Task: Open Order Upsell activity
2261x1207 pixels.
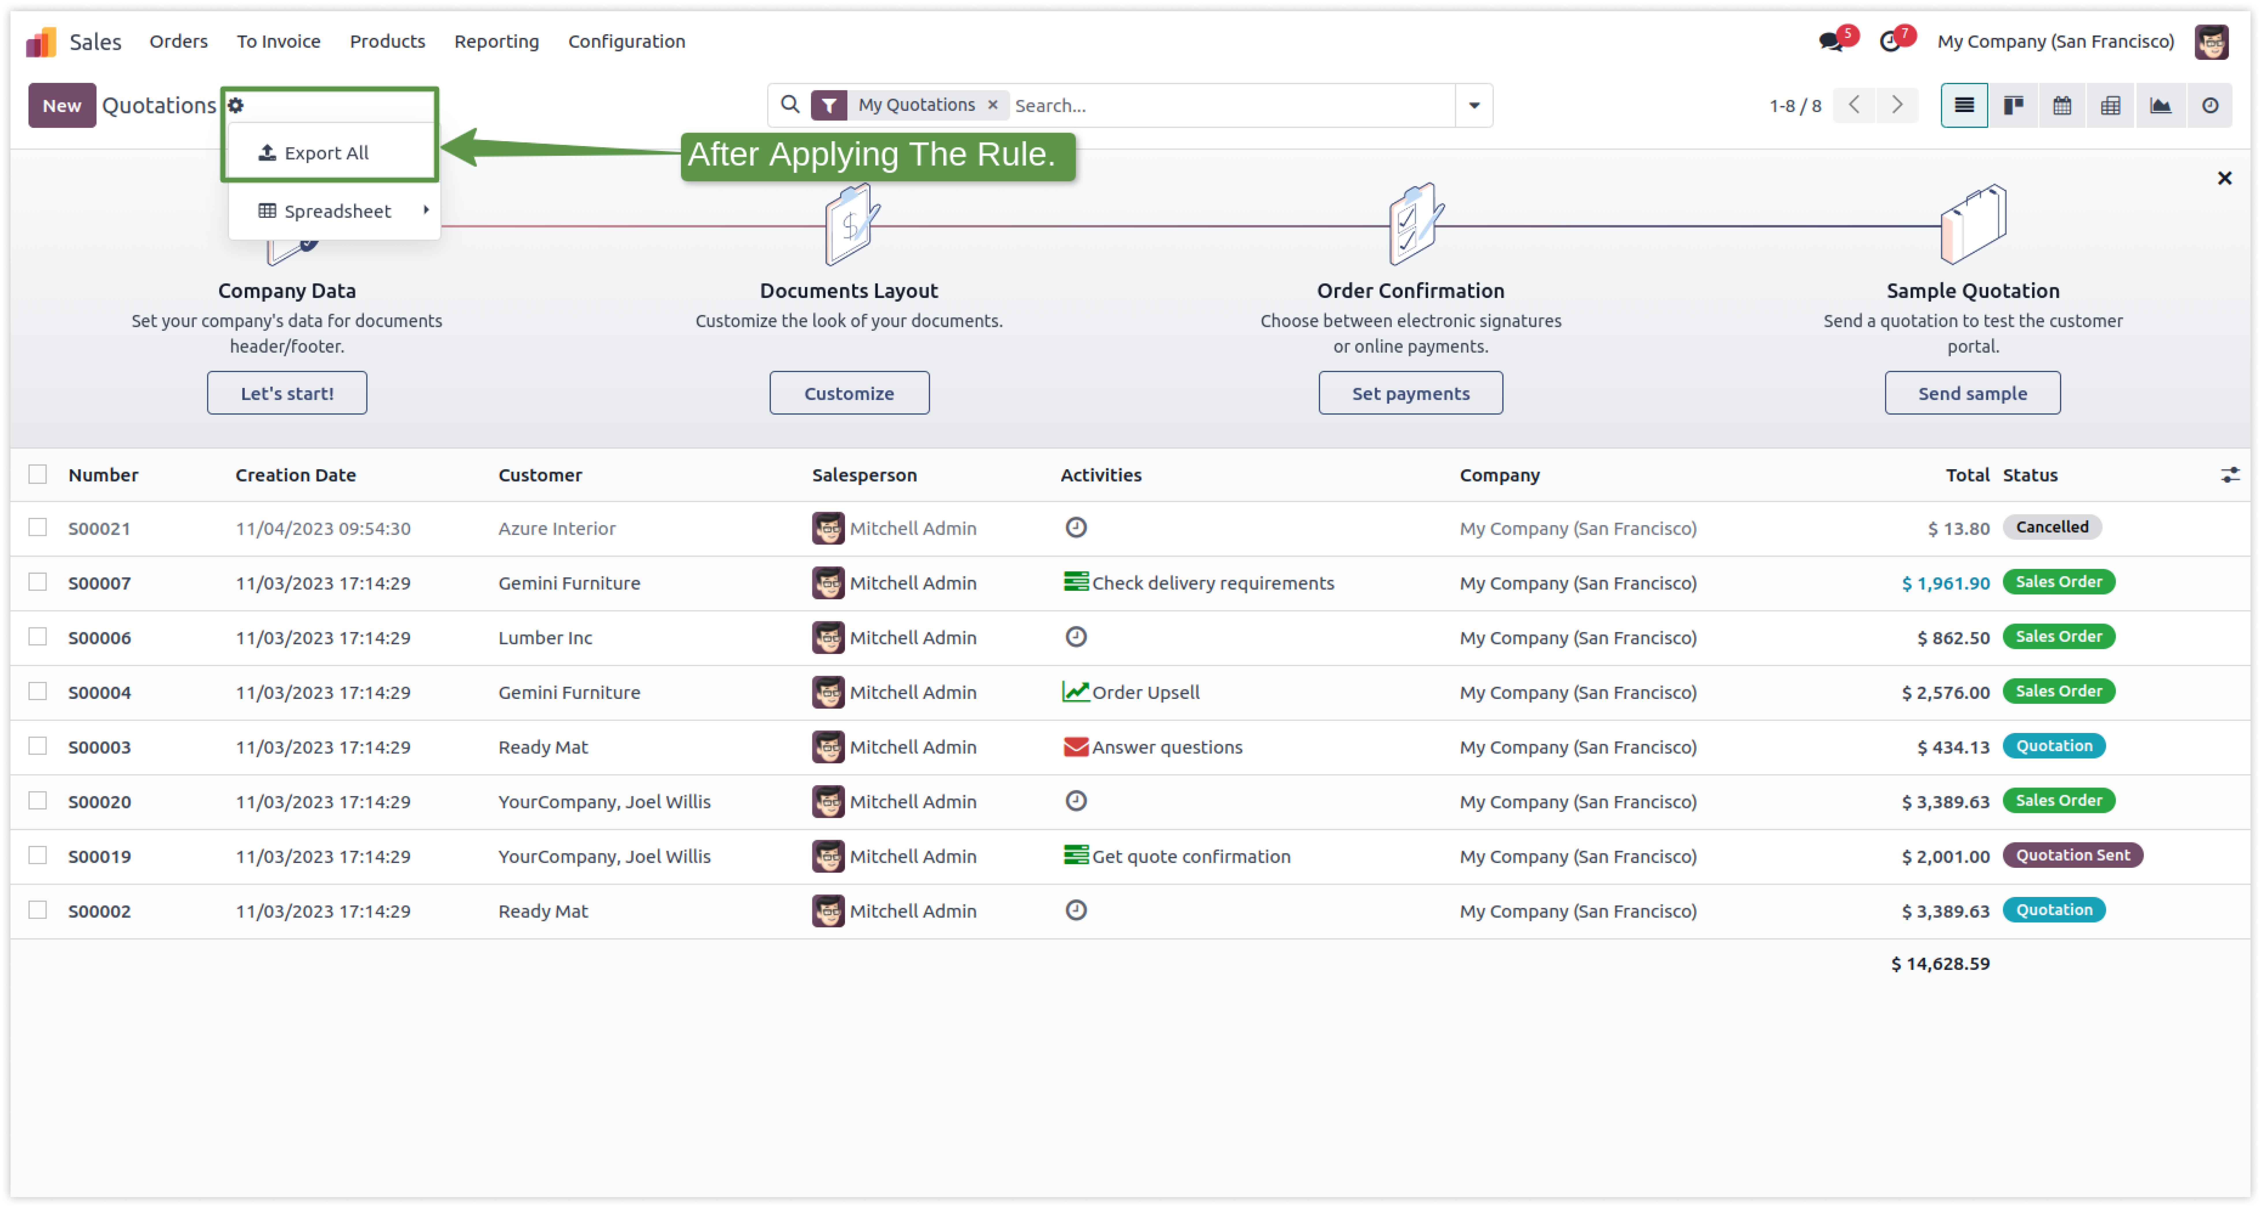Action: pos(1130,693)
